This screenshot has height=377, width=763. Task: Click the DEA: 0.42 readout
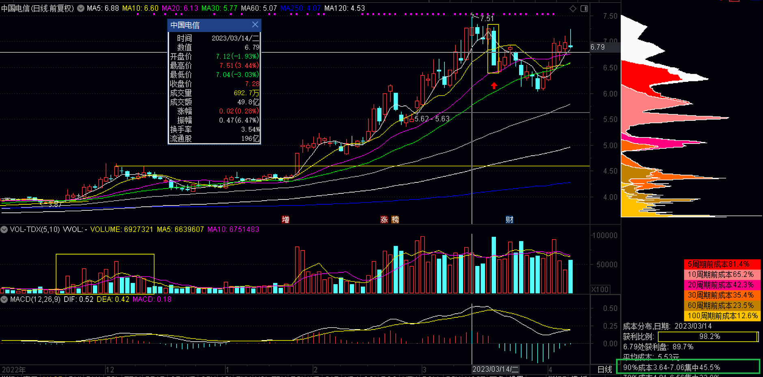(x=113, y=300)
